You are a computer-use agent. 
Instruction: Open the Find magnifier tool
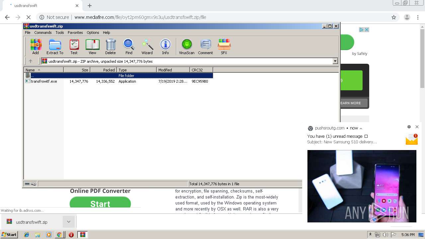click(129, 47)
